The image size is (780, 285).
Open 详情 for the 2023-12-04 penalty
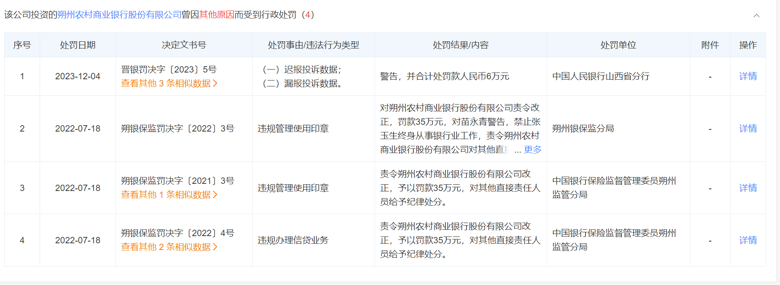pos(748,76)
